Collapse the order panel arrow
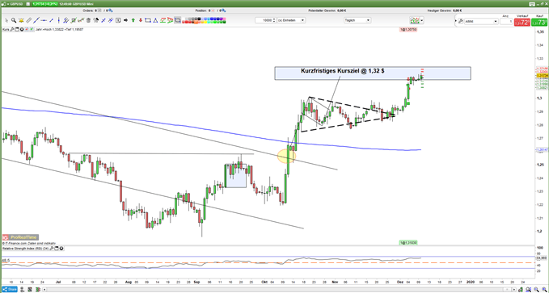The image size is (549, 293). click(x=456, y=21)
